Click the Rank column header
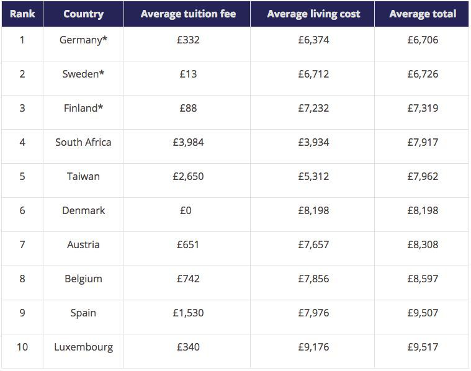The image size is (471, 371). [x=22, y=14]
